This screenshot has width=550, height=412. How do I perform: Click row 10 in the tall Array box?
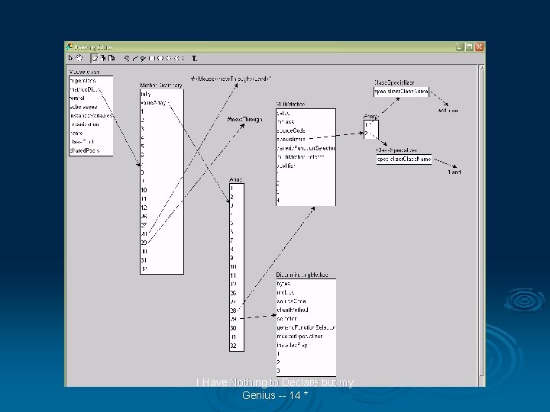(x=237, y=267)
